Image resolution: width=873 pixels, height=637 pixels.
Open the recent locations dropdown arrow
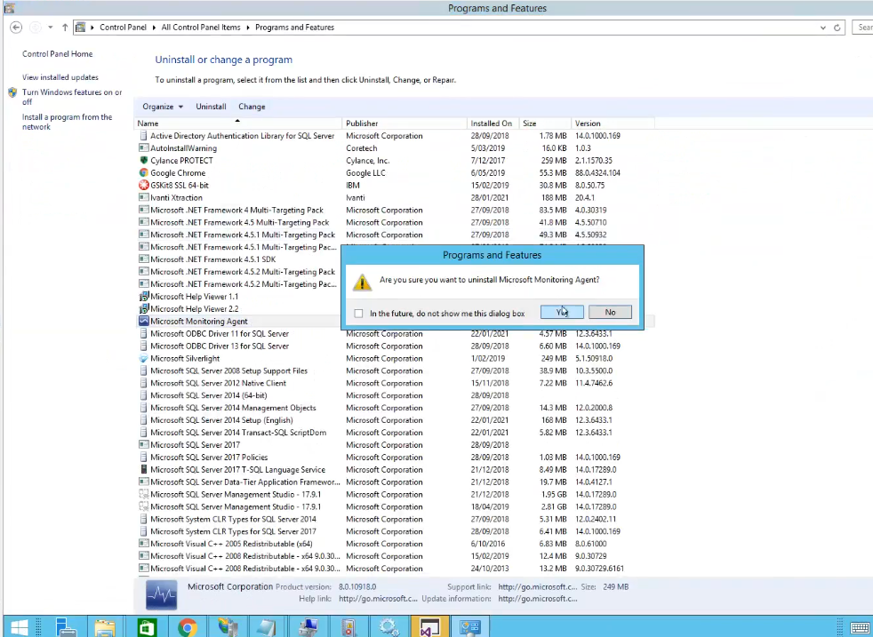pyautogui.click(x=51, y=28)
